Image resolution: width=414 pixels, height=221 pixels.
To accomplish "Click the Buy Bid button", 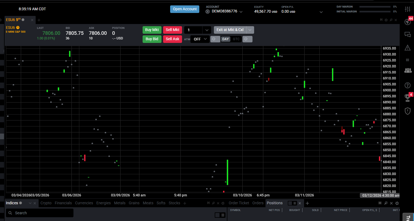I will (x=152, y=39).
